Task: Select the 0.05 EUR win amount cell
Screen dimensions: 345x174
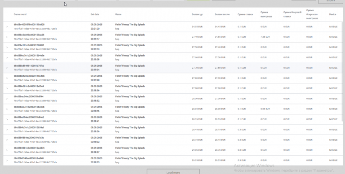Action: (x=265, y=109)
